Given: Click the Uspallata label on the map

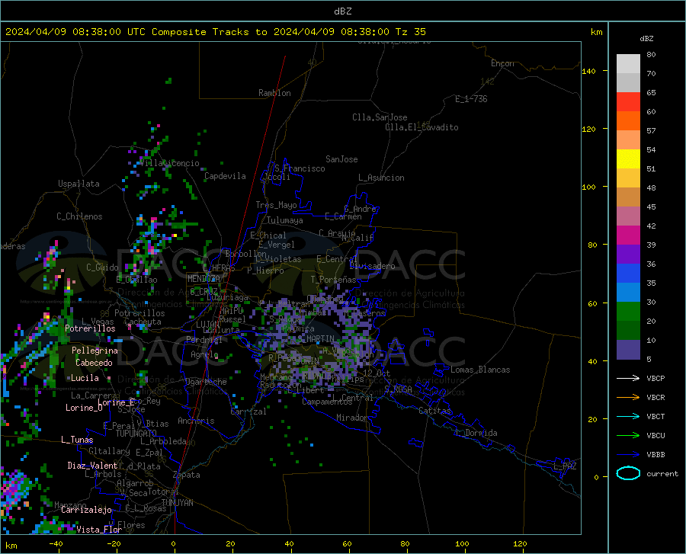Looking at the screenshot, I should (x=79, y=184).
